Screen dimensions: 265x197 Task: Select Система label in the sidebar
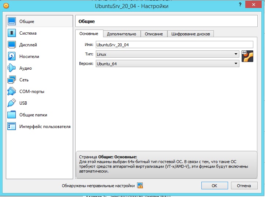[28, 33]
